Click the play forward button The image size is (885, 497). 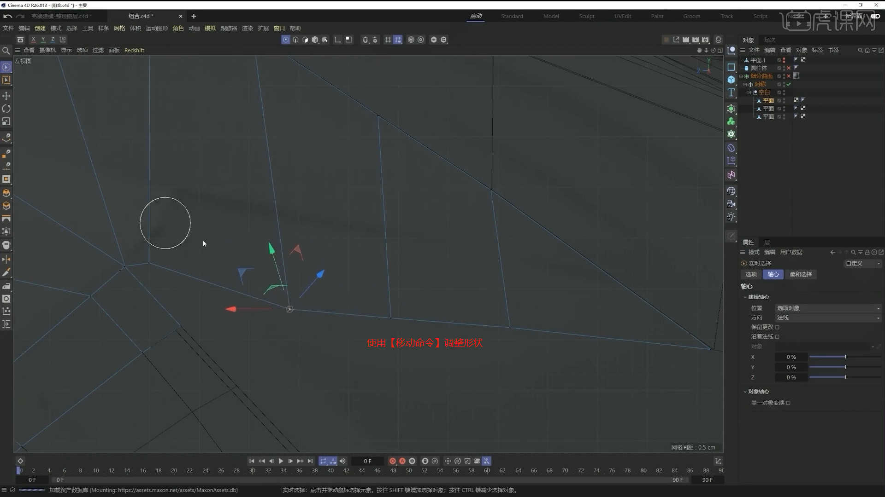coord(281,461)
